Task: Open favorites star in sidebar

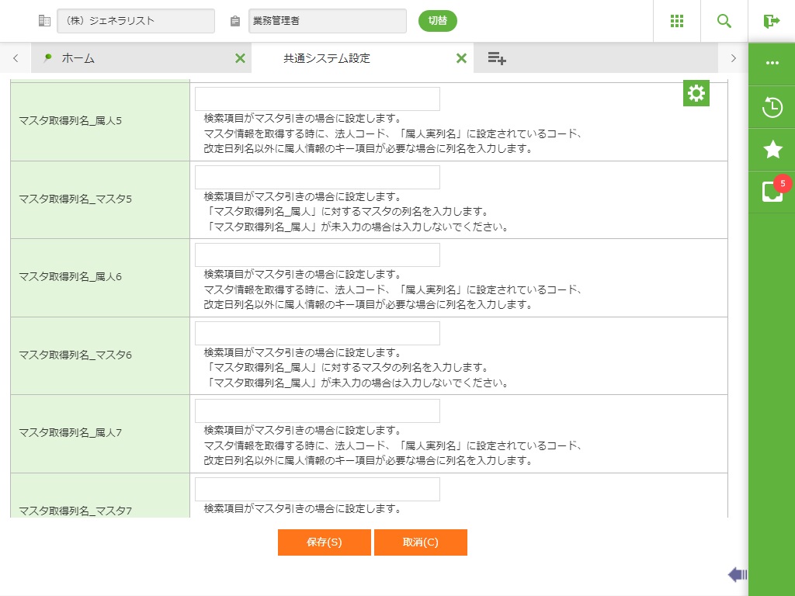Action: (772, 150)
